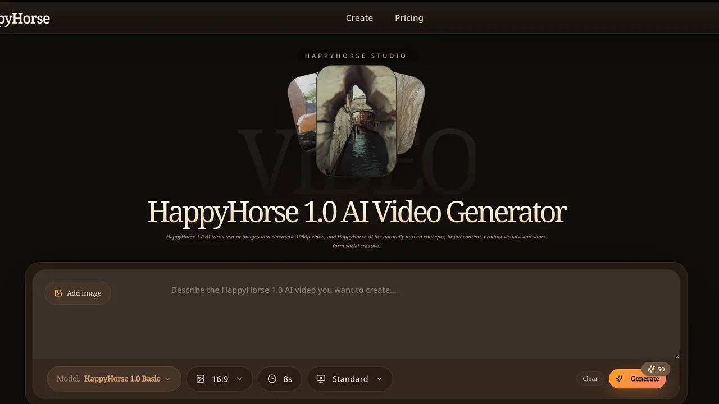
Task: Open the Standard quality dropdown
Action: (349, 379)
